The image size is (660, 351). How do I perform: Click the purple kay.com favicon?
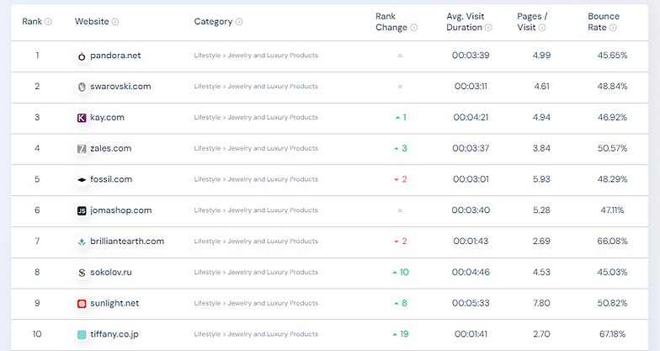pos(82,118)
